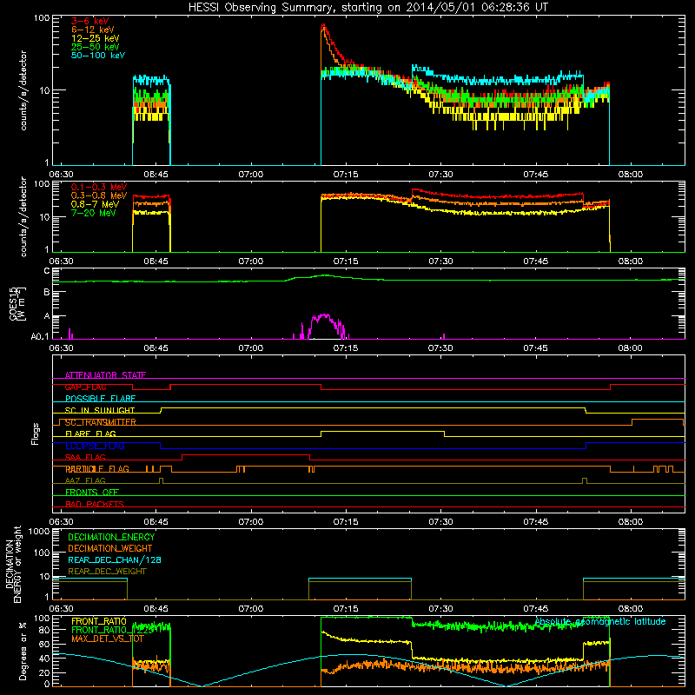Click the PARTICLE_FLAG label
The image size is (695, 695).
[97, 469]
